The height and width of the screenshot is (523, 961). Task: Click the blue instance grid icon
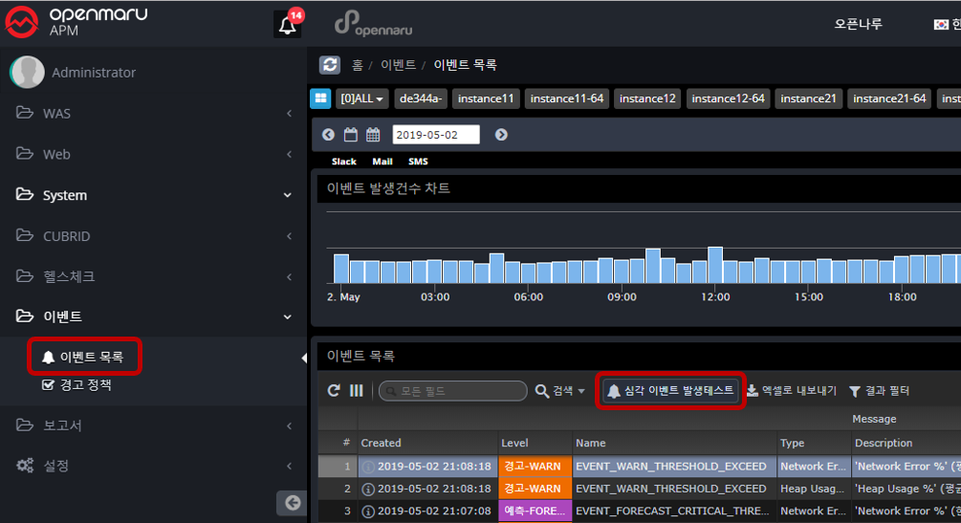click(x=320, y=98)
